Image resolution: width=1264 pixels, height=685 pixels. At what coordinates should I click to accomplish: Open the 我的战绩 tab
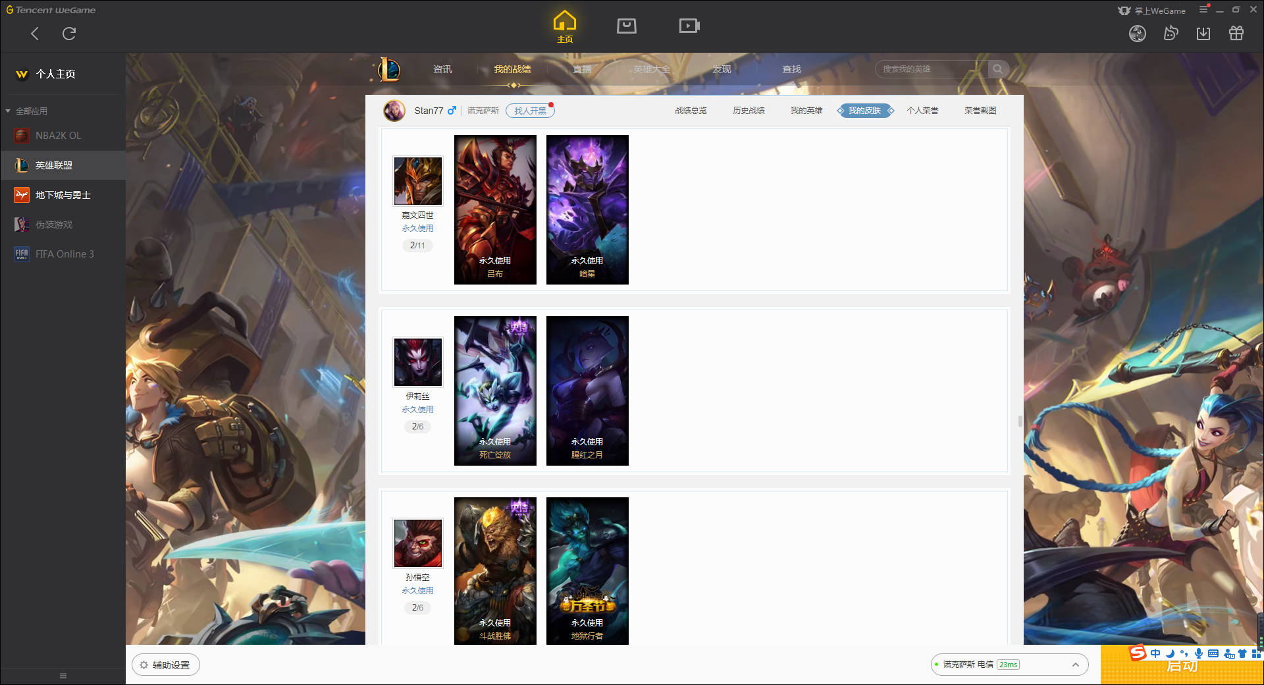(x=512, y=69)
